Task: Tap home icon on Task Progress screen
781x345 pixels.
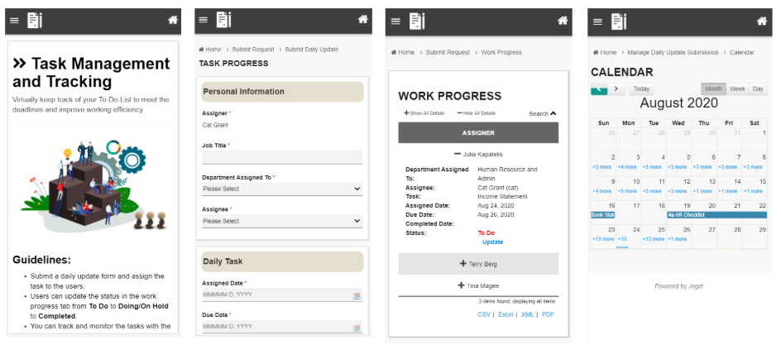Action: point(363,19)
